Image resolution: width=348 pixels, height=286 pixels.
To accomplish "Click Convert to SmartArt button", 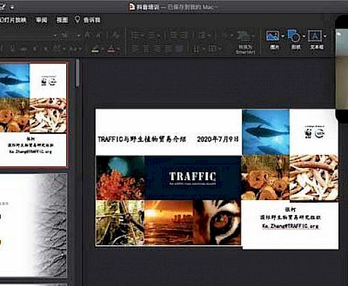I will coord(245,43).
